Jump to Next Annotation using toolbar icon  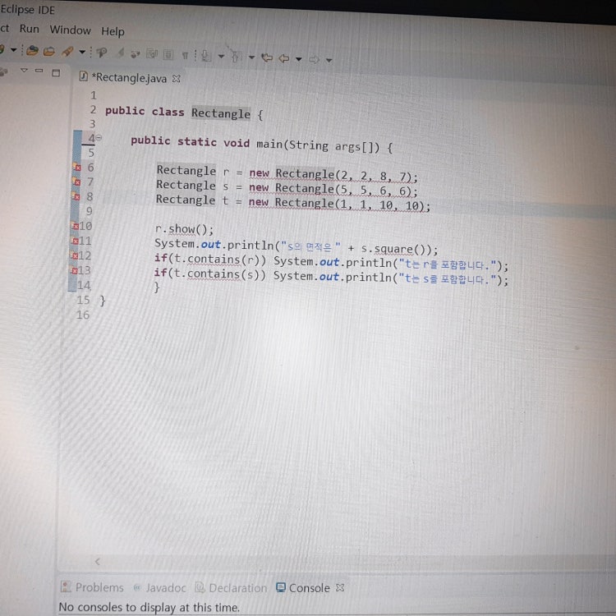[x=205, y=57]
